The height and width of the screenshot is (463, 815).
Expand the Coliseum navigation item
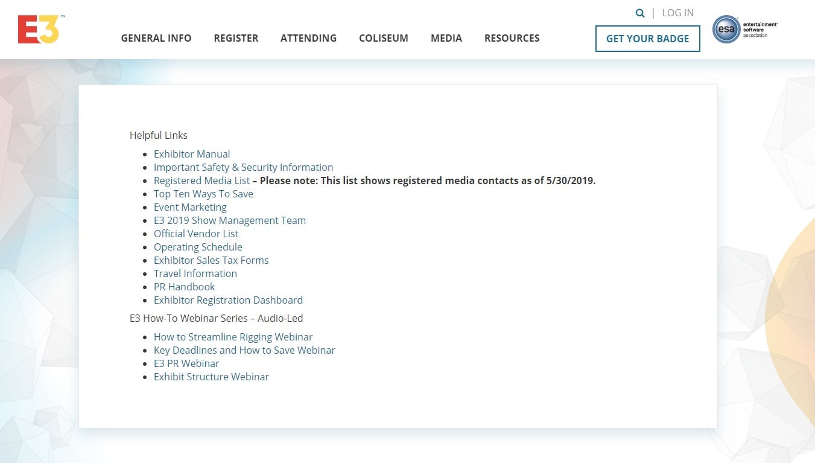point(383,38)
